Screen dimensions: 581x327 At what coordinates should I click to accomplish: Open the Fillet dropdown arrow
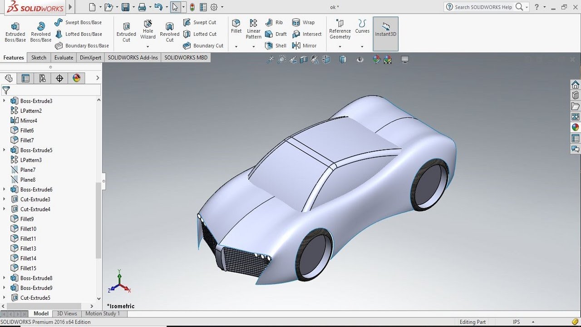pyautogui.click(x=236, y=46)
